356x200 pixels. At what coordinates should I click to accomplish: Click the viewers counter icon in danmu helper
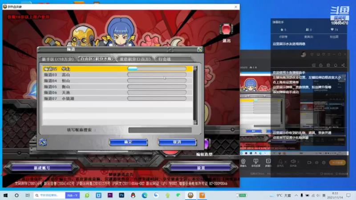(307, 29)
